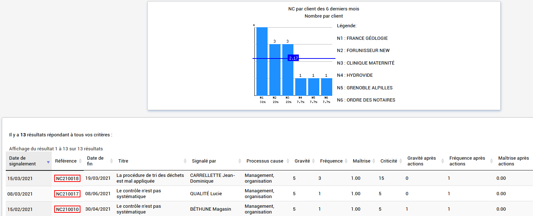
Task: Click the 2.17 average value label
Action: coord(293,58)
